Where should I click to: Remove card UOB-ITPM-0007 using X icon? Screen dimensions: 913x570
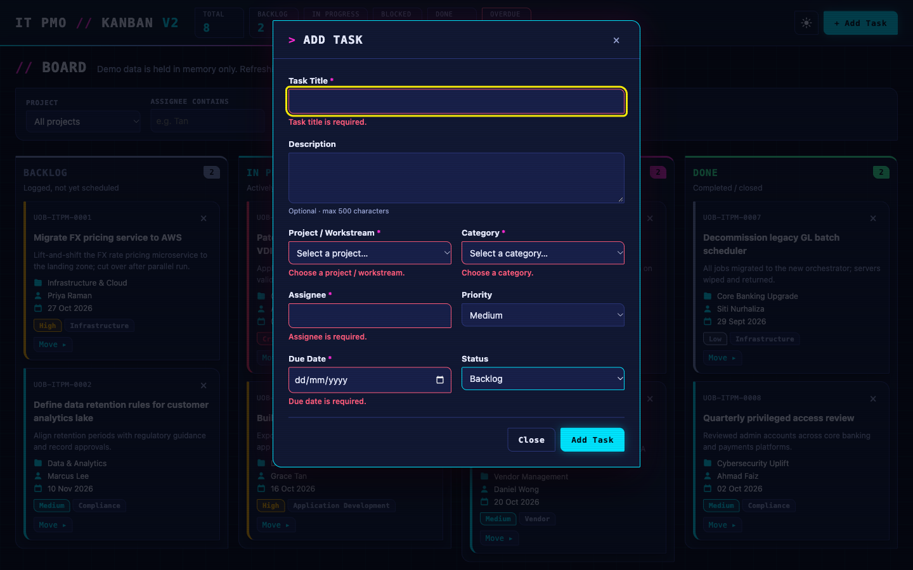[873, 218]
